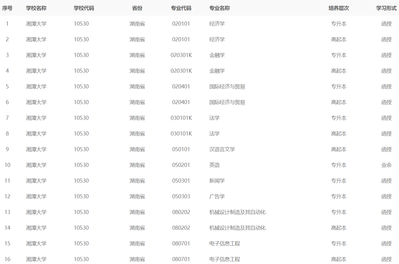Click the 培养层次 column header
This screenshot has width=399, height=264.
[x=339, y=8]
